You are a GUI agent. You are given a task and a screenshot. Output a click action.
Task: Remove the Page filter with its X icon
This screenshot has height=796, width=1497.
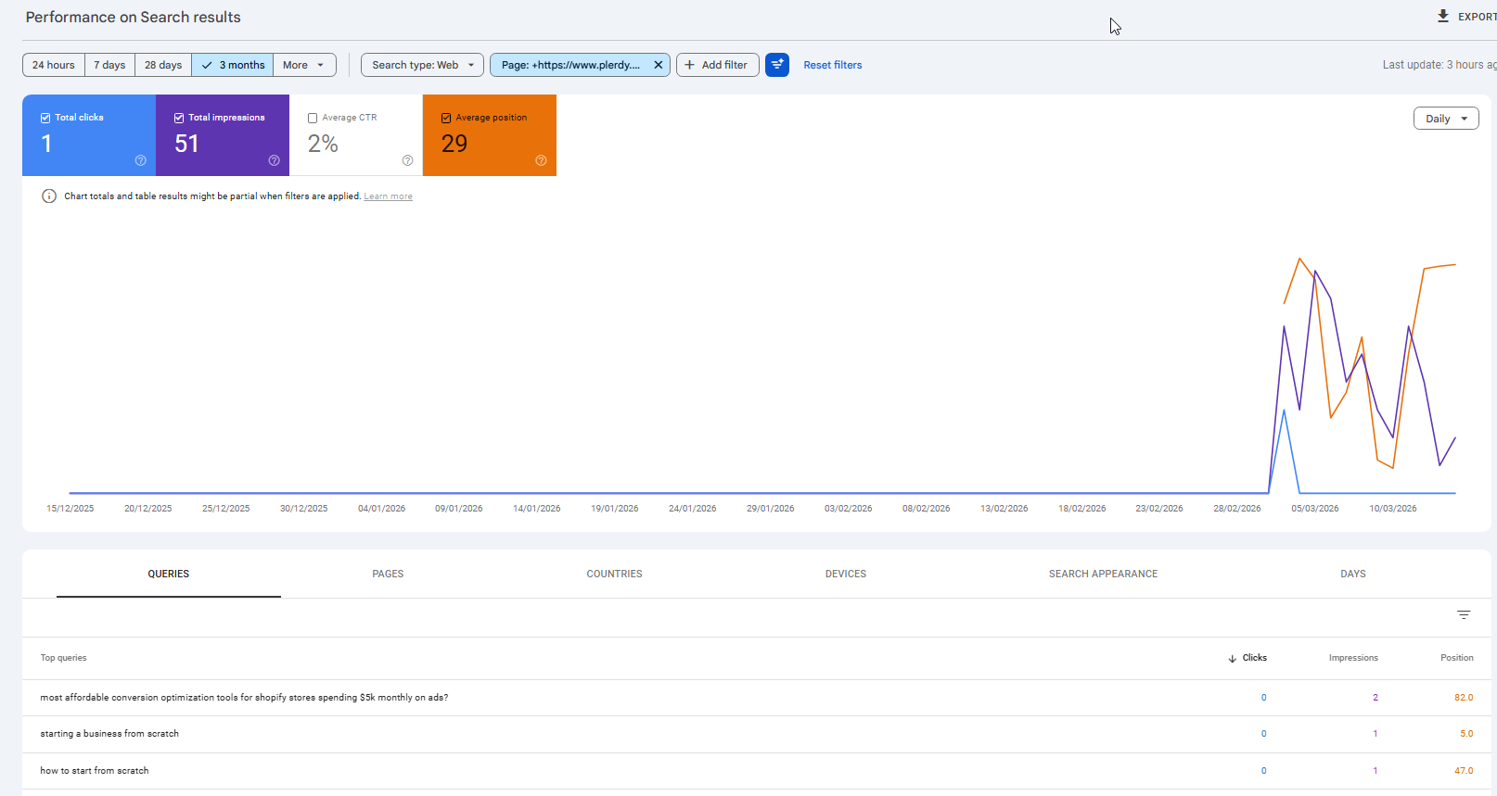[x=658, y=65]
